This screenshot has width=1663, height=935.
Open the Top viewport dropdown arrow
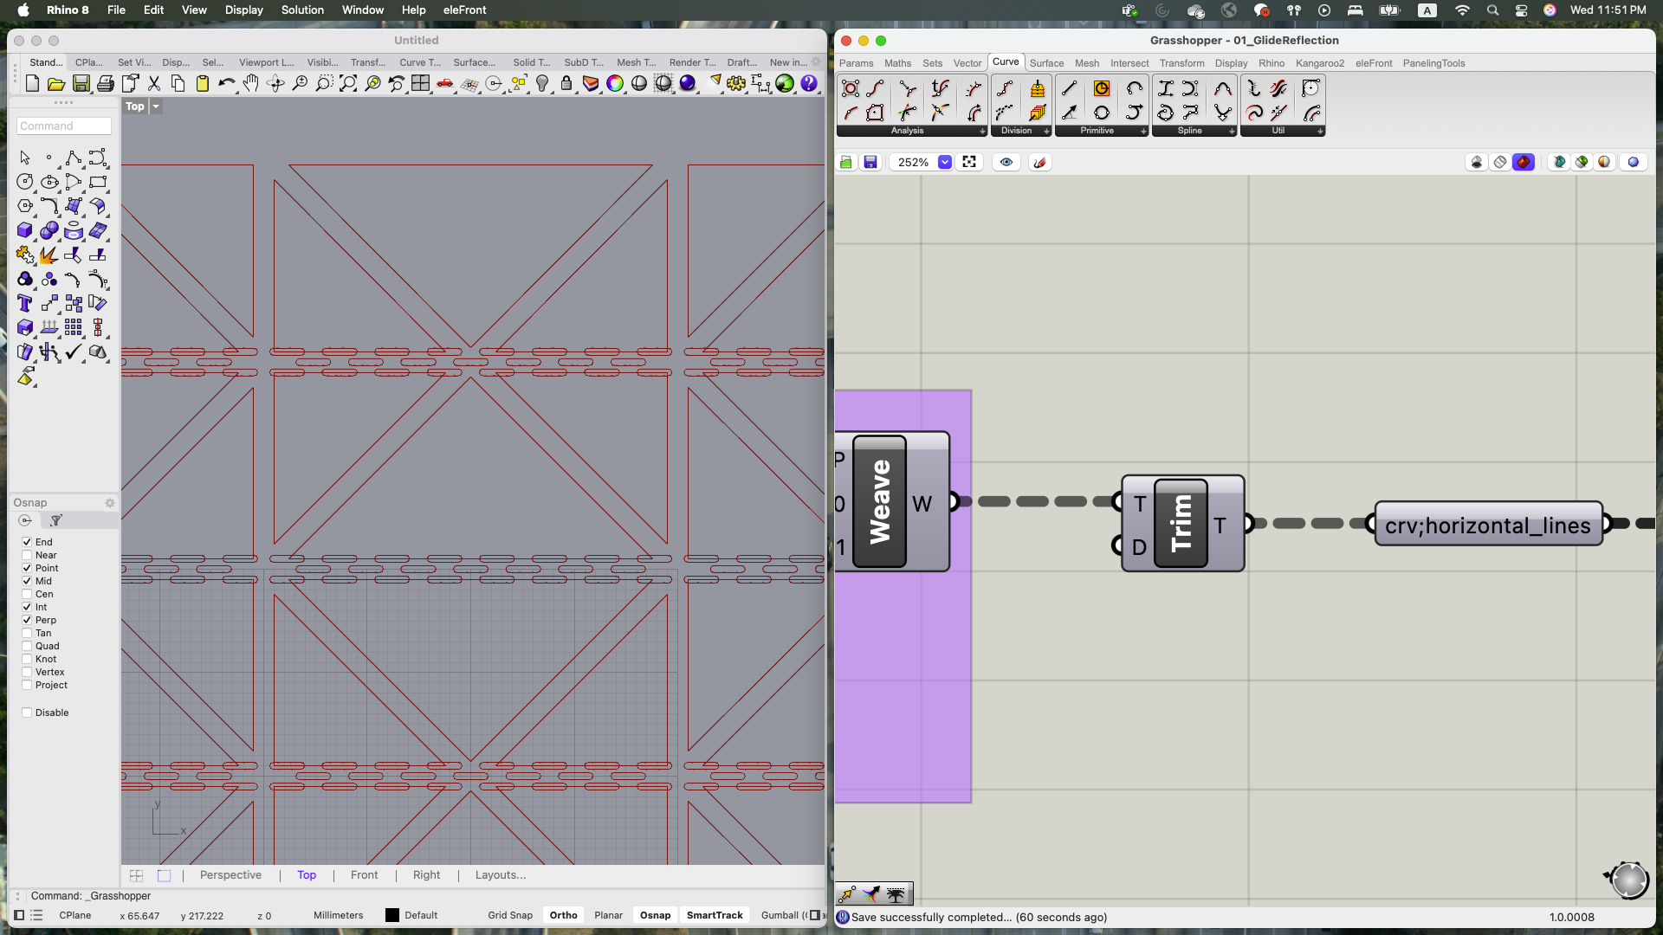point(156,106)
